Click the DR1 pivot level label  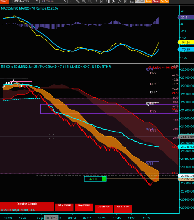tap(153, 84)
